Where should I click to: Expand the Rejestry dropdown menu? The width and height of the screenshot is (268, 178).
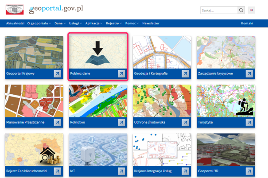tap(114, 23)
